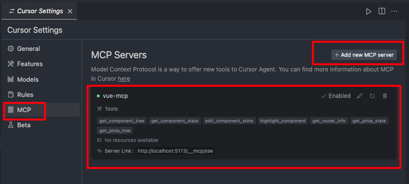
Task: Click the Rules book icon in sidebar
Action: pos(11,94)
